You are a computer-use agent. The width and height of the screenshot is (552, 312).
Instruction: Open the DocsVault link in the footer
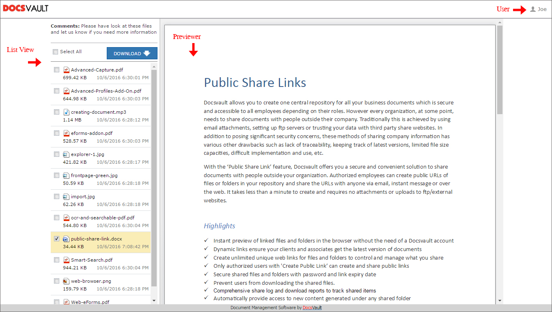tap(312, 308)
